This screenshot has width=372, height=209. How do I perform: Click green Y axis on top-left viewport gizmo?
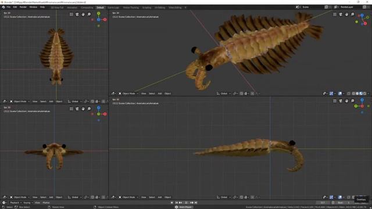coord(99,14)
